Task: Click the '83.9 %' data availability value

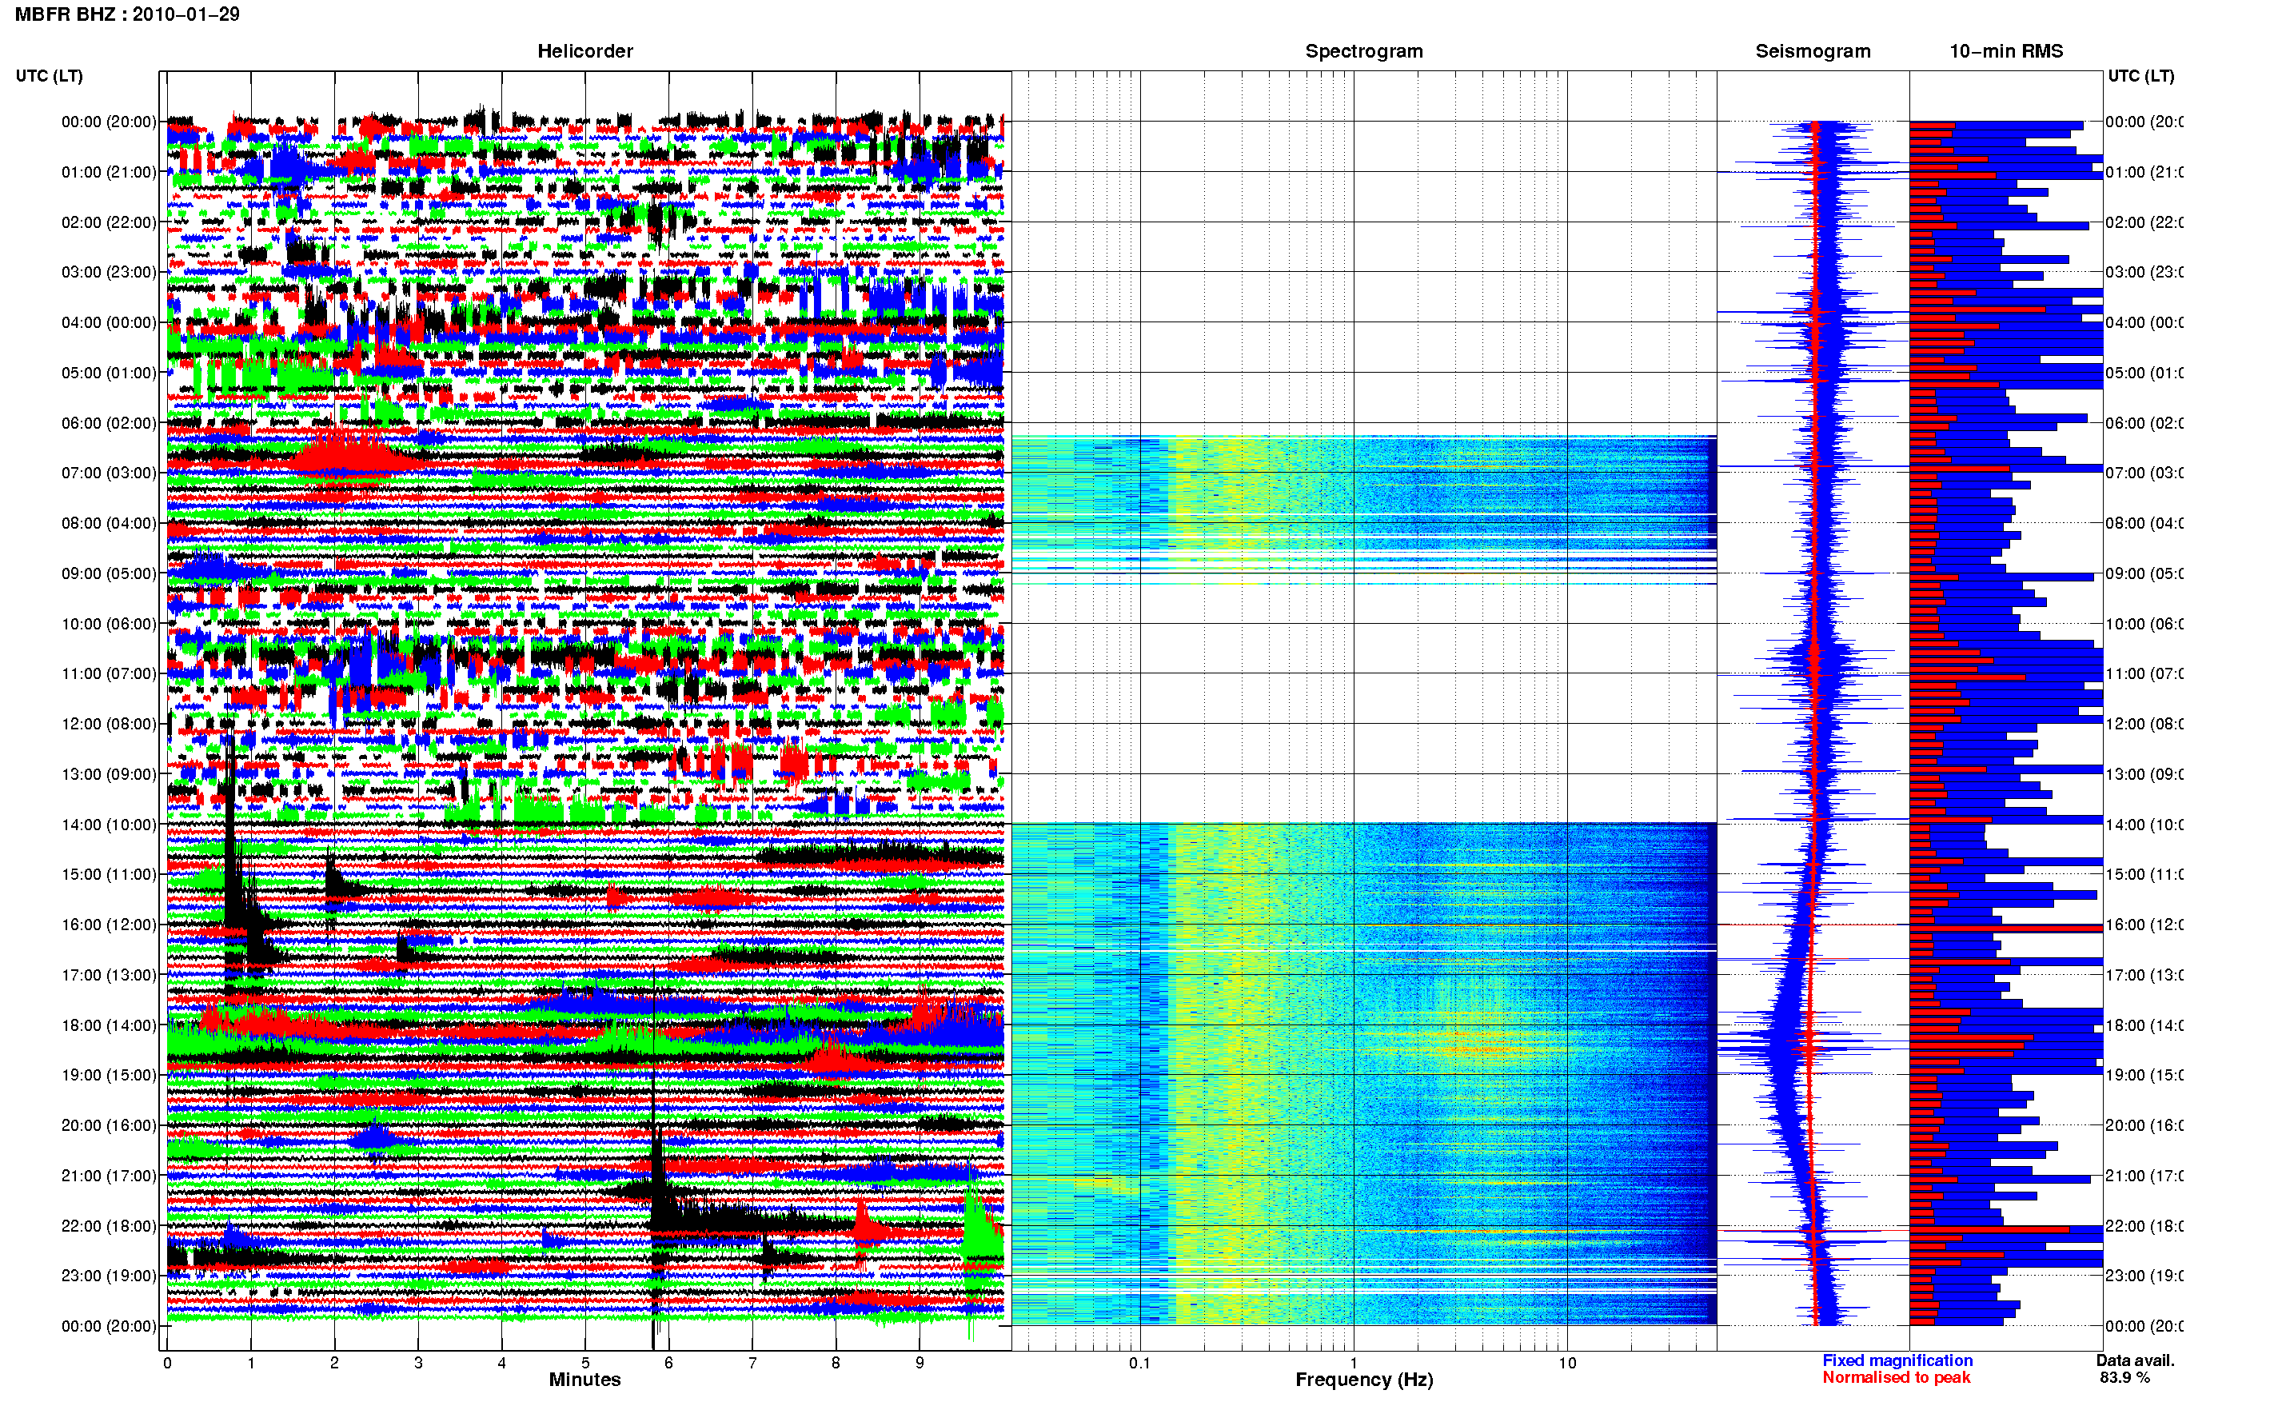Action: 2124,1377
